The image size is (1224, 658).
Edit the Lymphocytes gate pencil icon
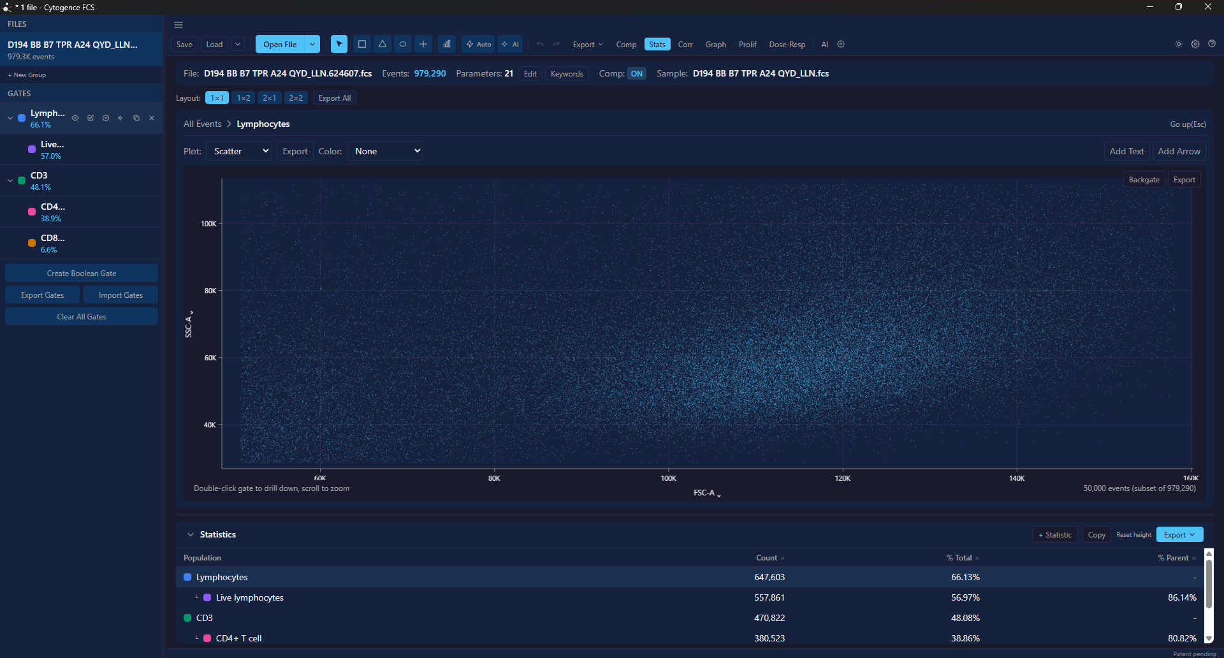91,118
